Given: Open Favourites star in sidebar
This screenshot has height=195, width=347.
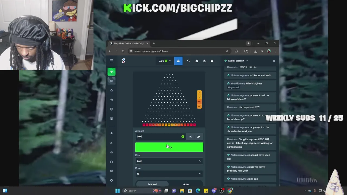Looking at the screenshot, I should click(111, 90).
